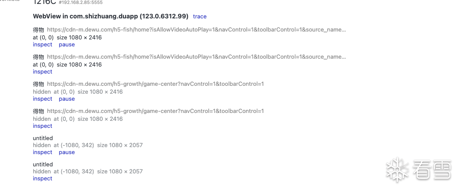Pause the first hidden game-center page

(66, 99)
